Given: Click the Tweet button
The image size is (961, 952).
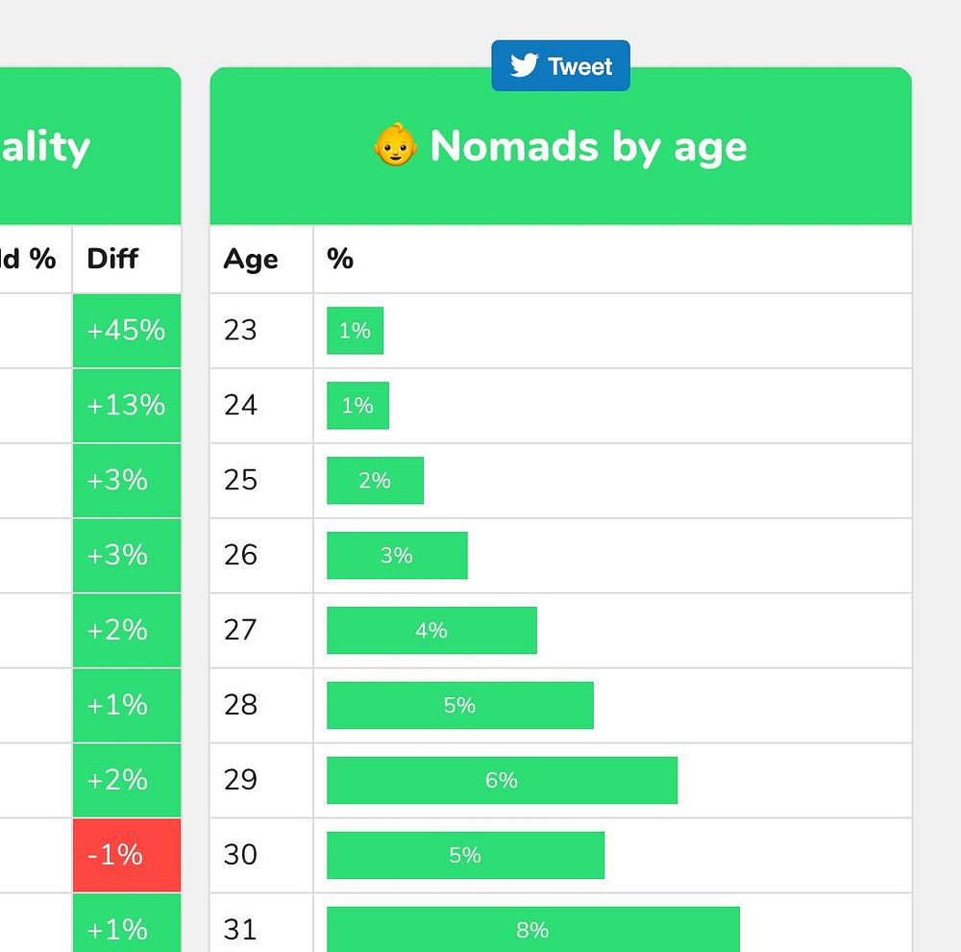Looking at the screenshot, I should coord(561,66).
